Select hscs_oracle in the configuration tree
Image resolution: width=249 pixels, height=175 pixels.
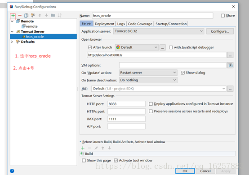pyautogui.click(x=43, y=37)
